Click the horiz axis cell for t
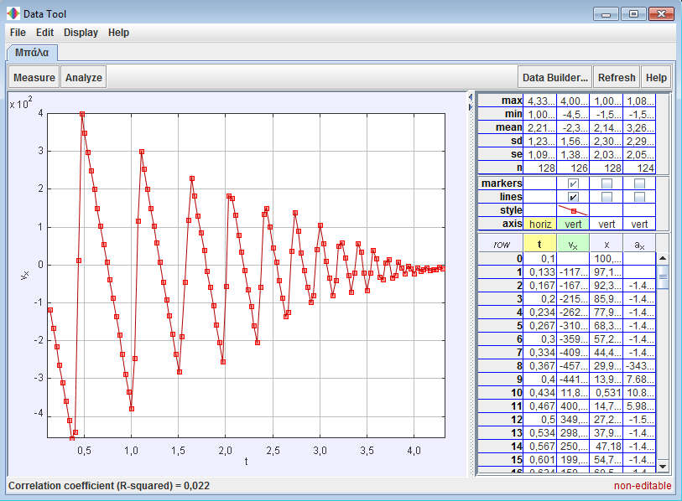The image size is (682, 501). [539, 224]
